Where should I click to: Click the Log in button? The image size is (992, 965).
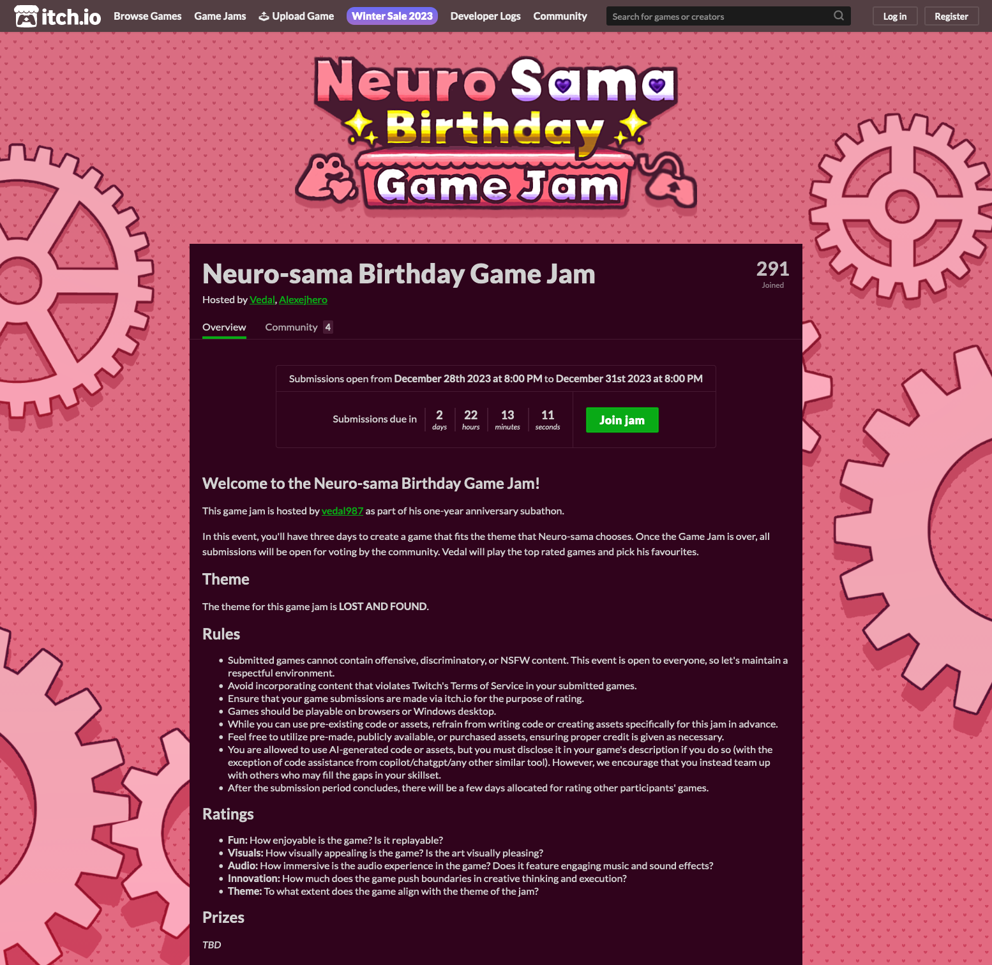(x=895, y=16)
